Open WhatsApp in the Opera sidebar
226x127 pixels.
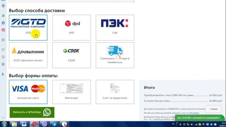click(3, 16)
